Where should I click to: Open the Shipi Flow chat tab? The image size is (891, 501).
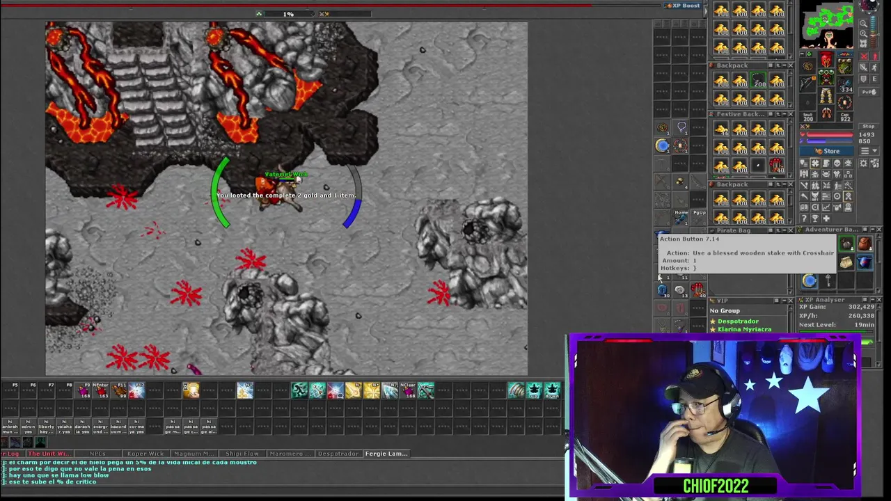click(242, 454)
